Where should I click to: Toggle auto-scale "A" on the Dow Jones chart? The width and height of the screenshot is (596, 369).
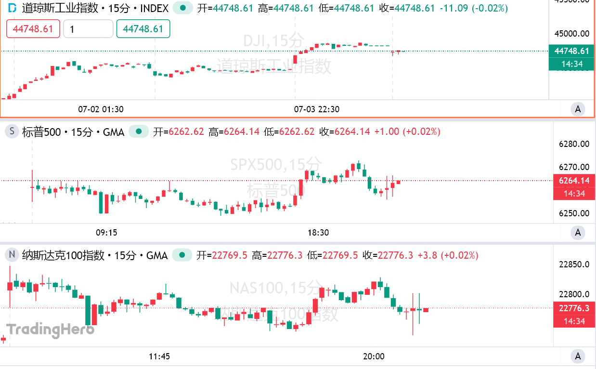coord(578,109)
